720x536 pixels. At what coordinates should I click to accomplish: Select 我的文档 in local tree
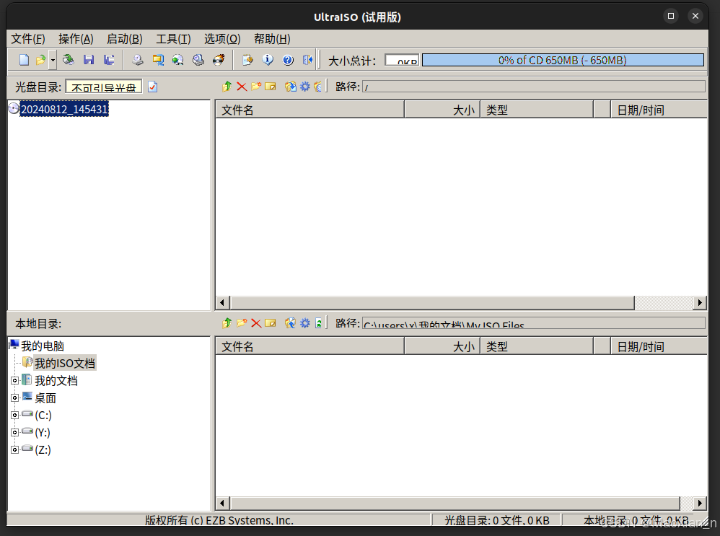coord(56,381)
